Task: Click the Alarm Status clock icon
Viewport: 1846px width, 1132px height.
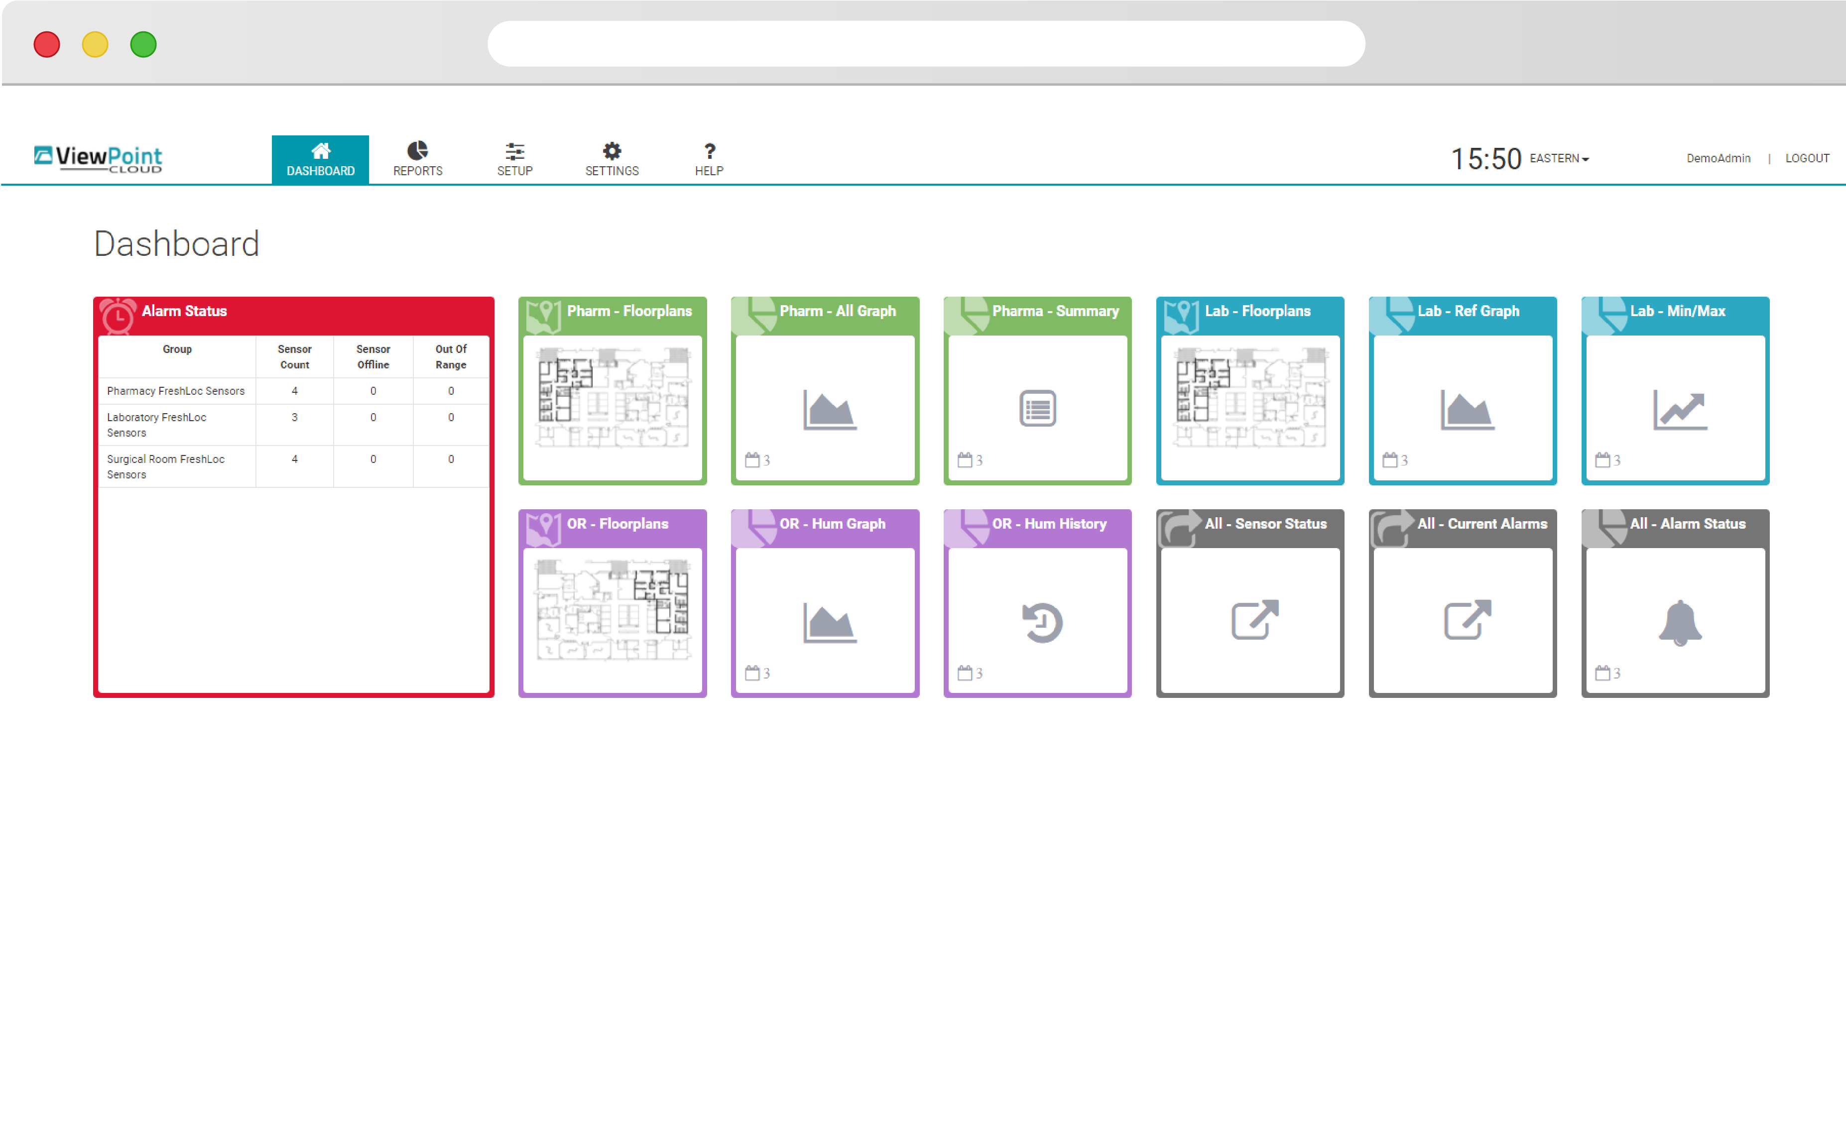Action: coord(118,316)
